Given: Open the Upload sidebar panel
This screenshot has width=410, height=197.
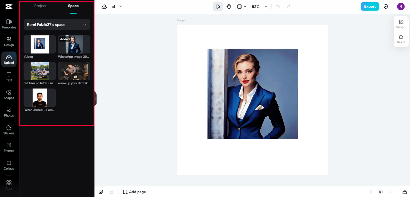Looking at the screenshot, I should tap(9, 59).
